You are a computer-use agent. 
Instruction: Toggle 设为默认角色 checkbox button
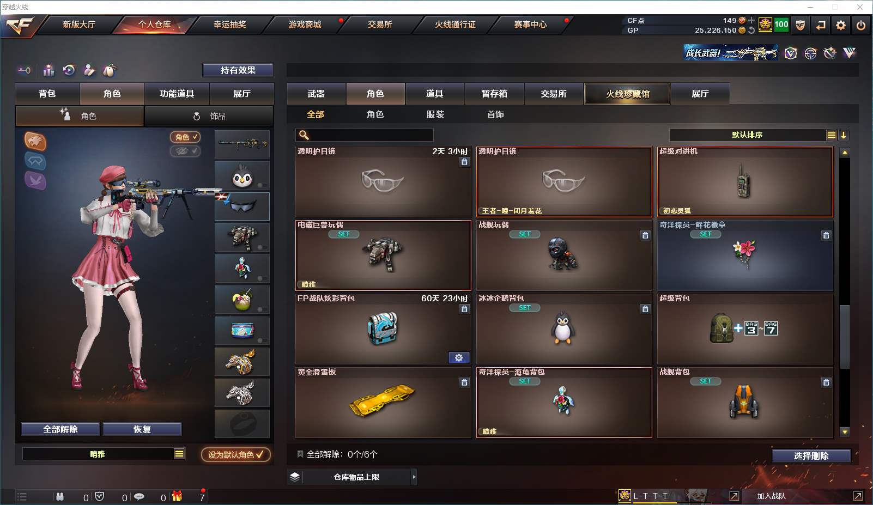[x=236, y=454]
